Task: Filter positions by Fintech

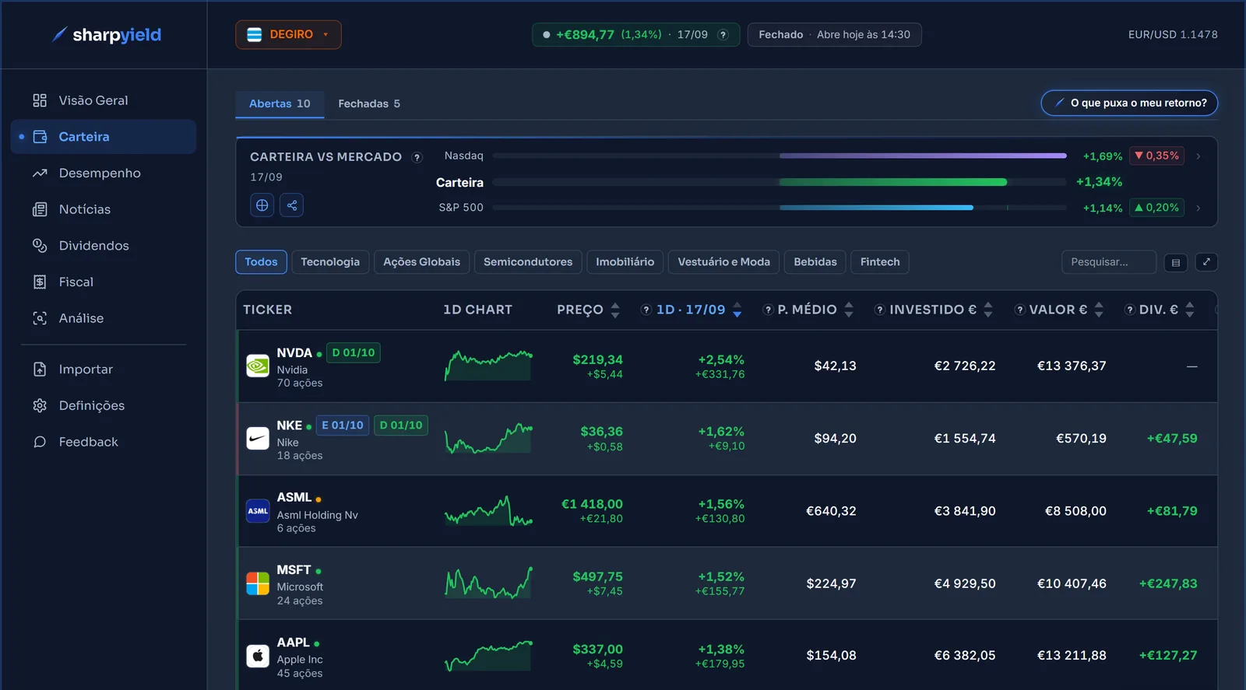Action: click(880, 262)
